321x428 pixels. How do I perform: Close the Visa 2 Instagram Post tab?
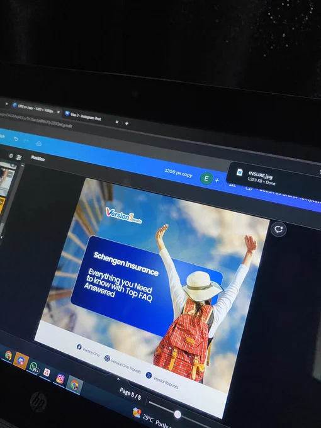[117, 121]
